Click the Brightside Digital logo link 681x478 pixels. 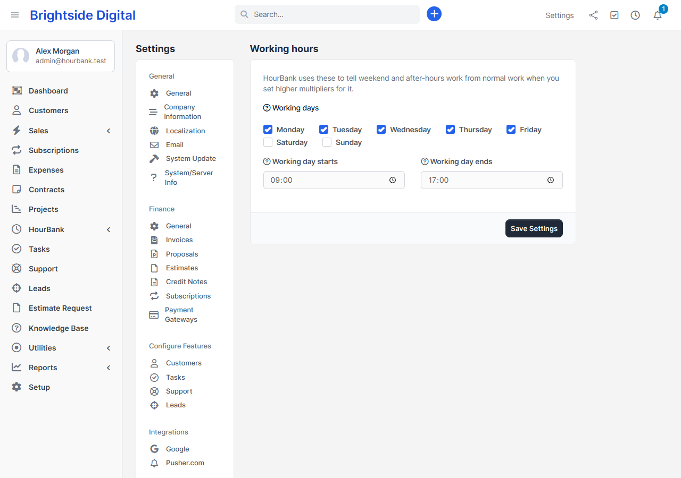pos(82,15)
